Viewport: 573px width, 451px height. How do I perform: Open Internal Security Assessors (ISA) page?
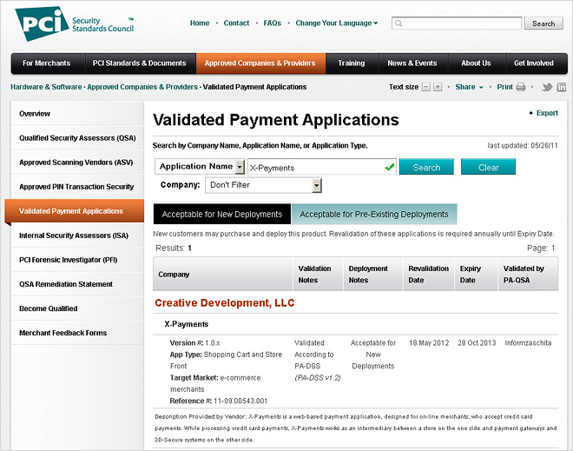77,235
